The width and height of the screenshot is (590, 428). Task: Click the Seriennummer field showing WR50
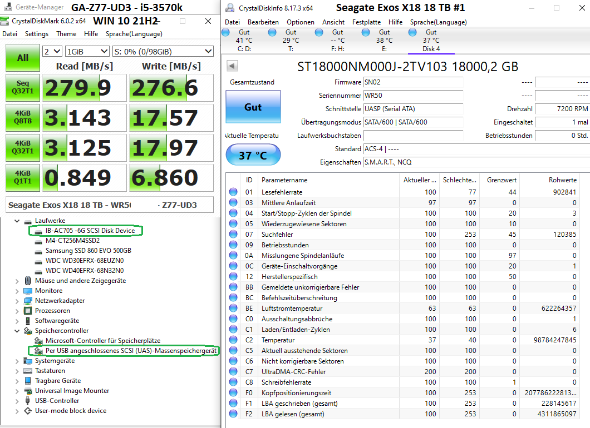coord(413,96)
